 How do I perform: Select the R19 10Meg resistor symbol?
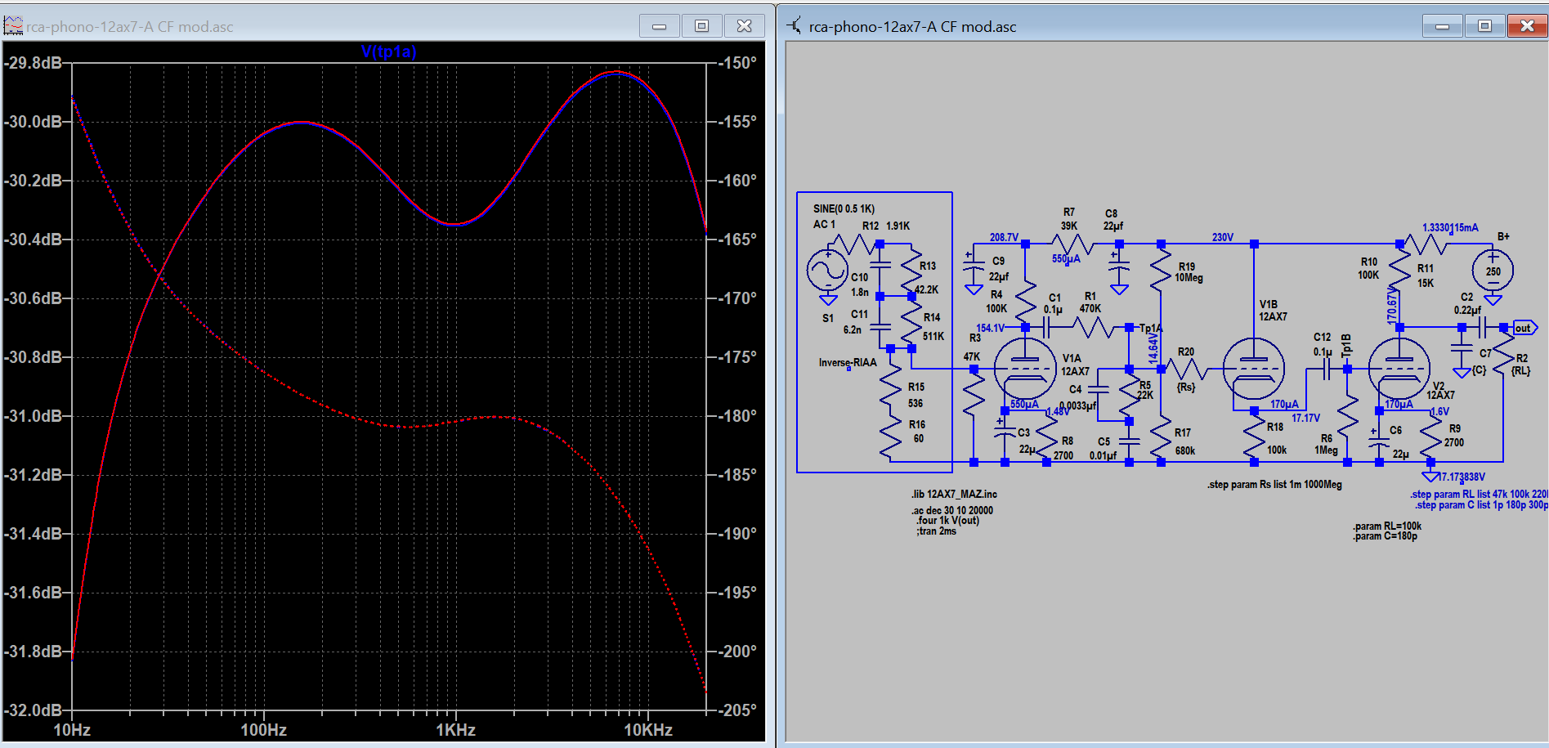(1161, 271)
